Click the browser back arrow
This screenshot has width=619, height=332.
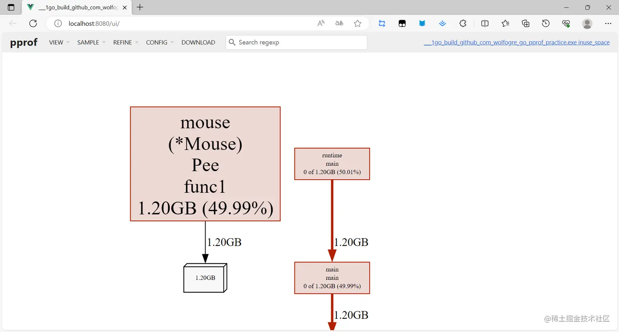pos(13,23)
